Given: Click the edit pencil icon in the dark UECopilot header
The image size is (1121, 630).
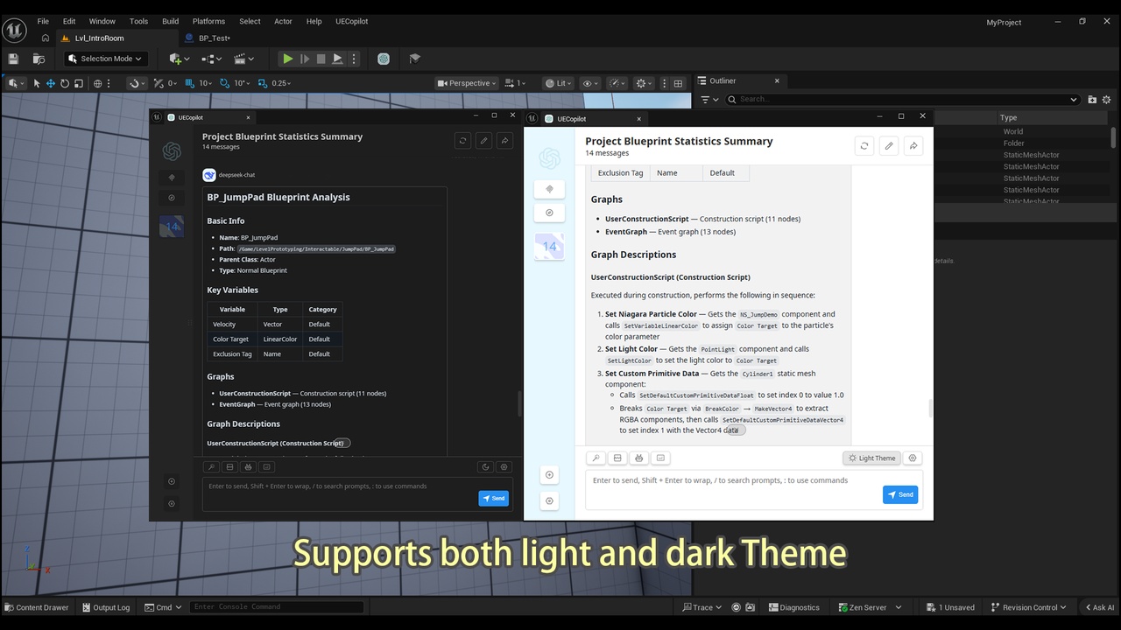Looking at the screenshot, I should (x=483, y=140).
